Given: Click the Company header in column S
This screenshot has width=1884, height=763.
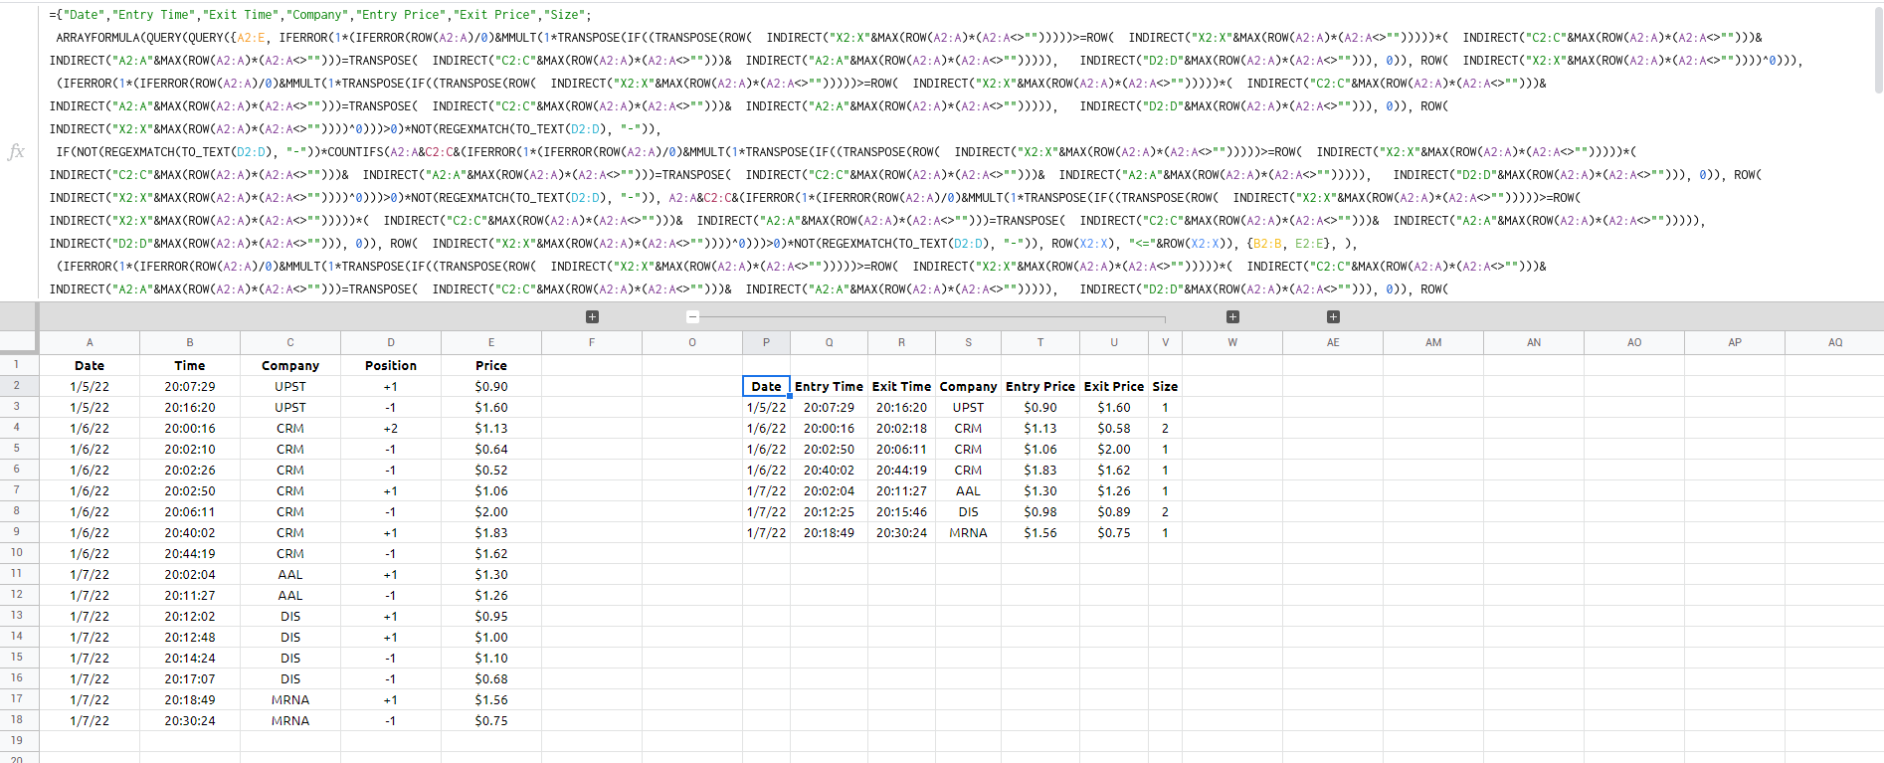Looking at the screenshot, I should tap(968, 386).
